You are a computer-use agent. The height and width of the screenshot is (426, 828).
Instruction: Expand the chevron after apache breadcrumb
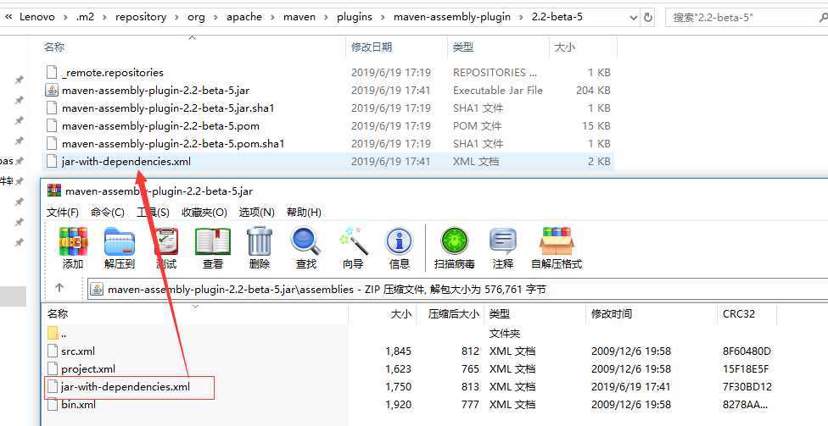click(273, 17)
